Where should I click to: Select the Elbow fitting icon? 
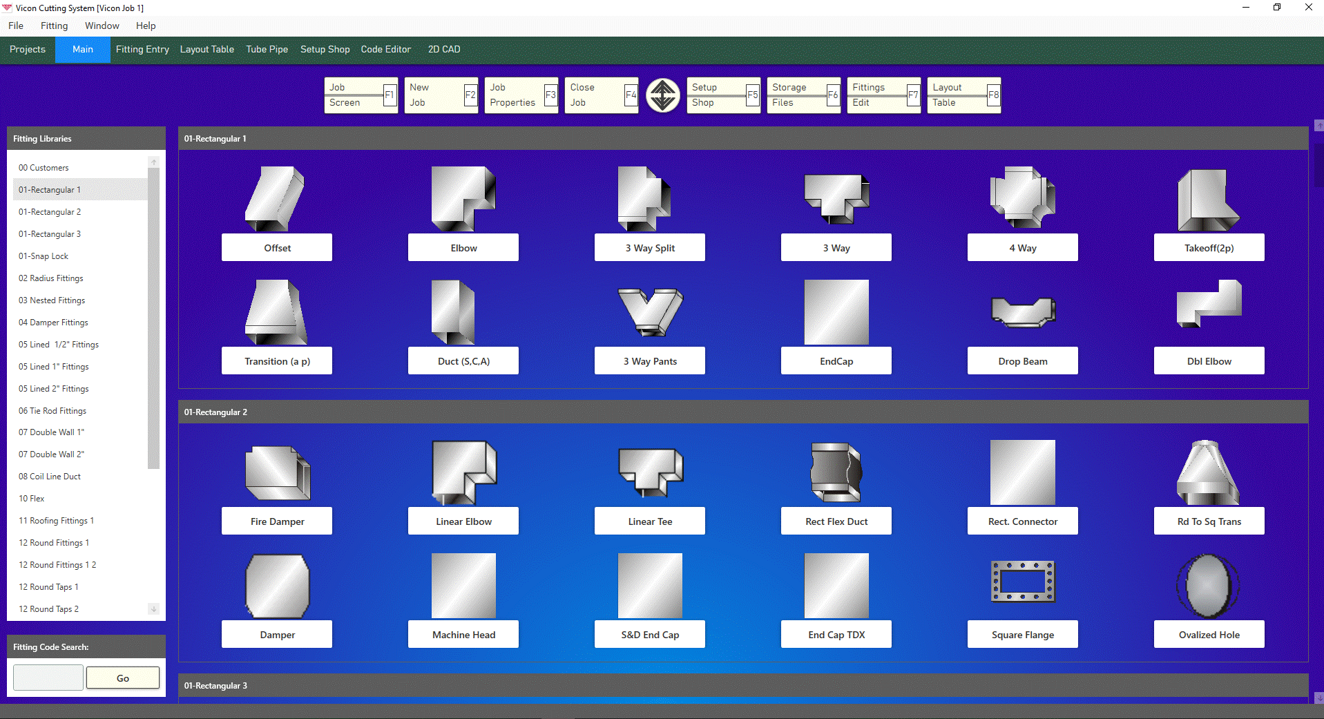click(463, 200)
